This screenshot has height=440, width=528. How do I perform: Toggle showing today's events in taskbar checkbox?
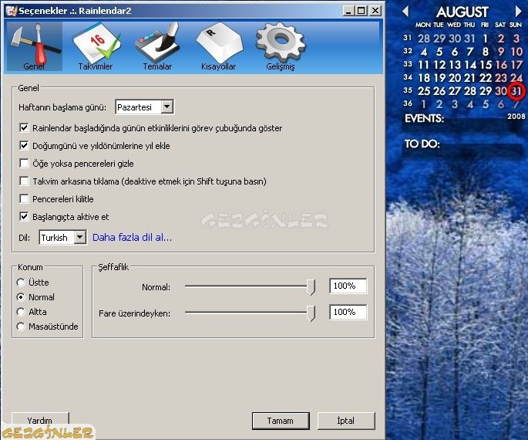(24, 128)
